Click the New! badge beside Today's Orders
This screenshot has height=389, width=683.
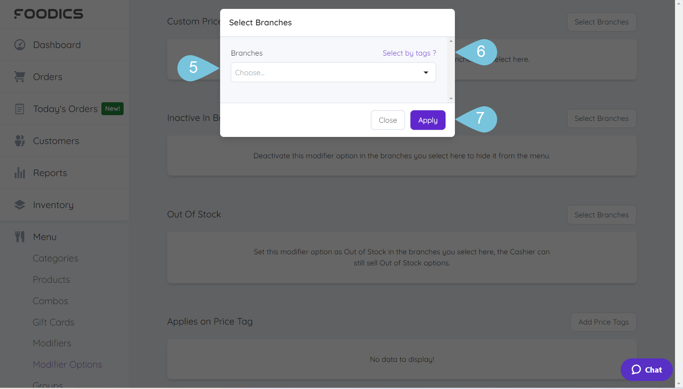pos(112,108)
